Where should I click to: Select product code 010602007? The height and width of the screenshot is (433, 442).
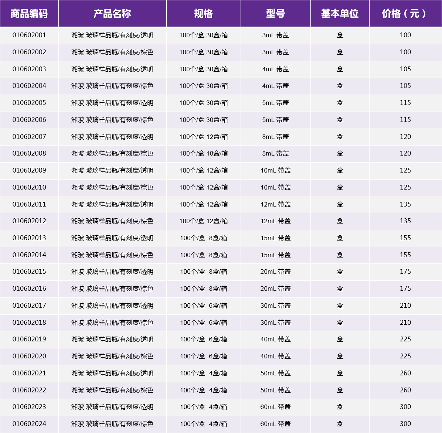[x=29, y=137]
